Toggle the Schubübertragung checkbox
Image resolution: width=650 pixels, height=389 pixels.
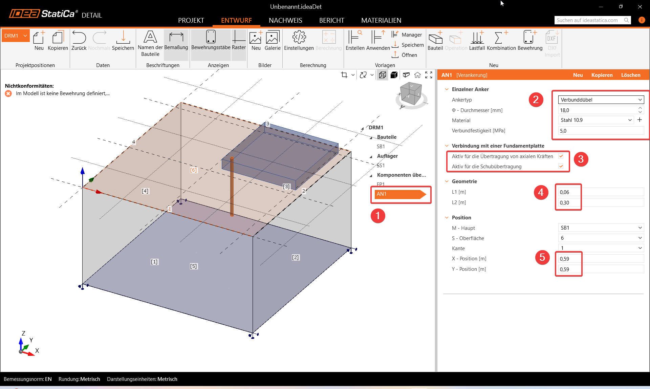click(x=561, y=166)
